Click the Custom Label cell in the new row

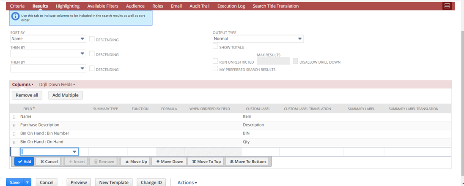coord(260,152)
